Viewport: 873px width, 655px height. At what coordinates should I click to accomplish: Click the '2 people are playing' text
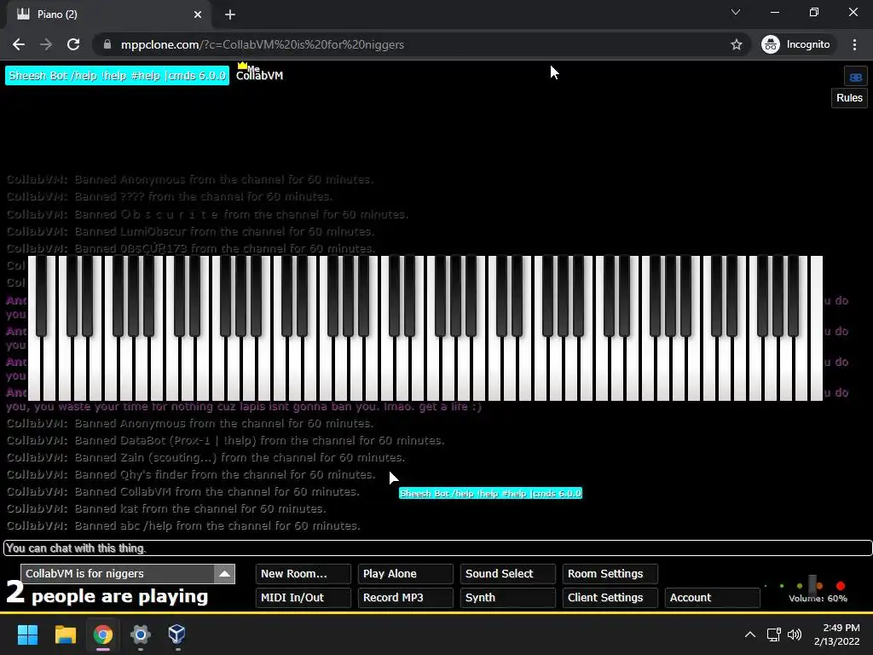click(x=107, y=594)
